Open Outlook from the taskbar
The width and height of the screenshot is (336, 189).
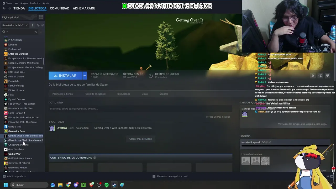pos(53,185)
